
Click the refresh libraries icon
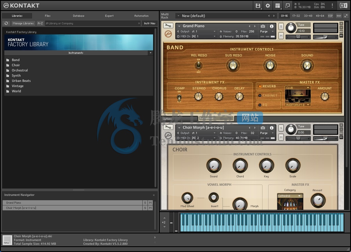point(6,23)
